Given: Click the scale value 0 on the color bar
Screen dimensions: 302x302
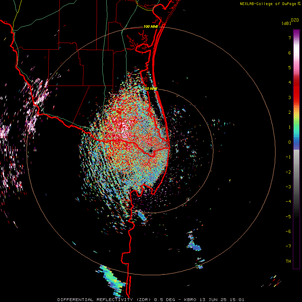Looking at the screenshot, I should pos(290,142).
